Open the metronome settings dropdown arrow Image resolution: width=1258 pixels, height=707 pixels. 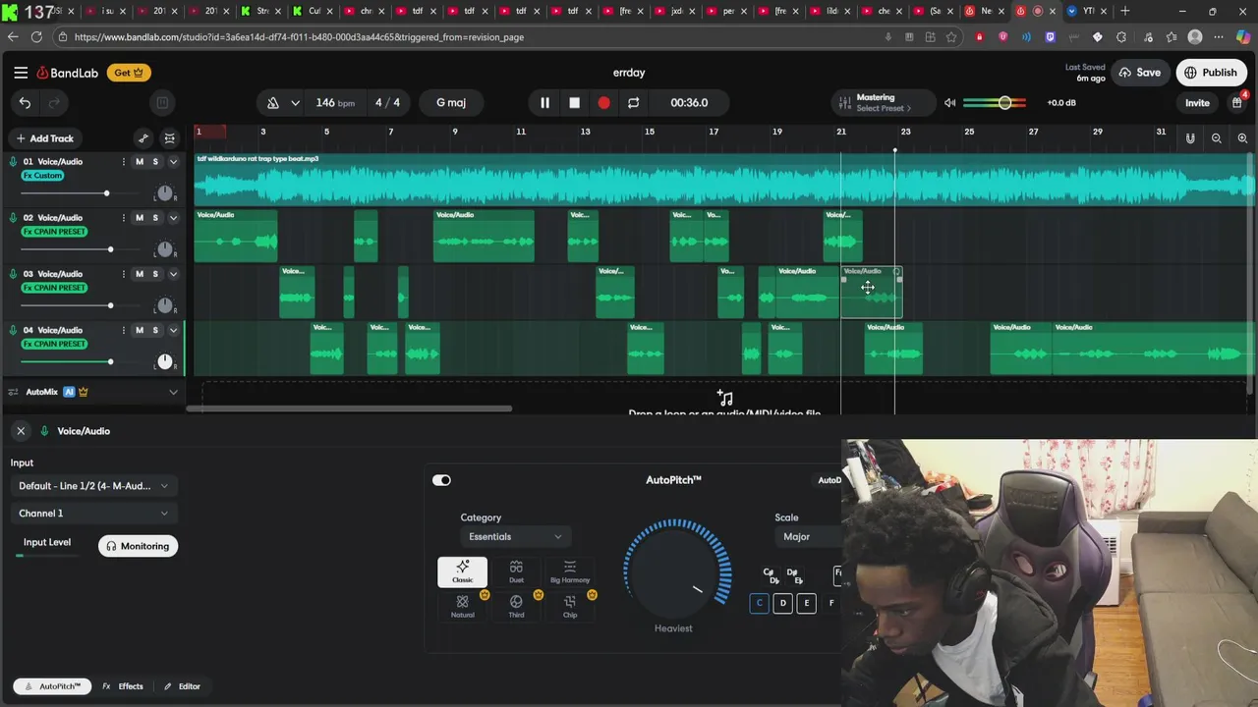[x=295, y=102]
